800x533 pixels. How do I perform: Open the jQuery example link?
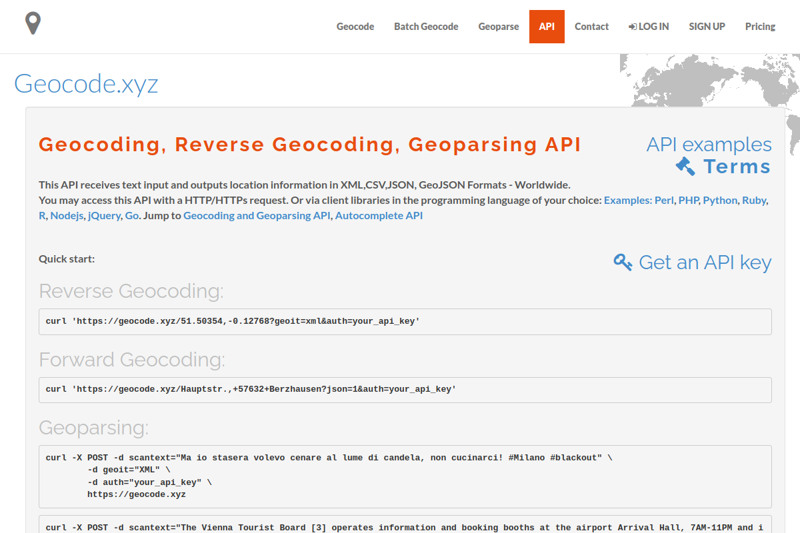(104, 216)
